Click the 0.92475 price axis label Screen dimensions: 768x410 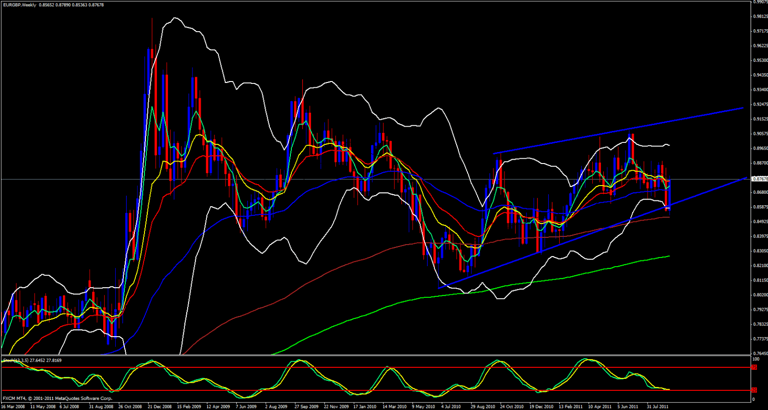pyautogui.click(x=760, y=105)
